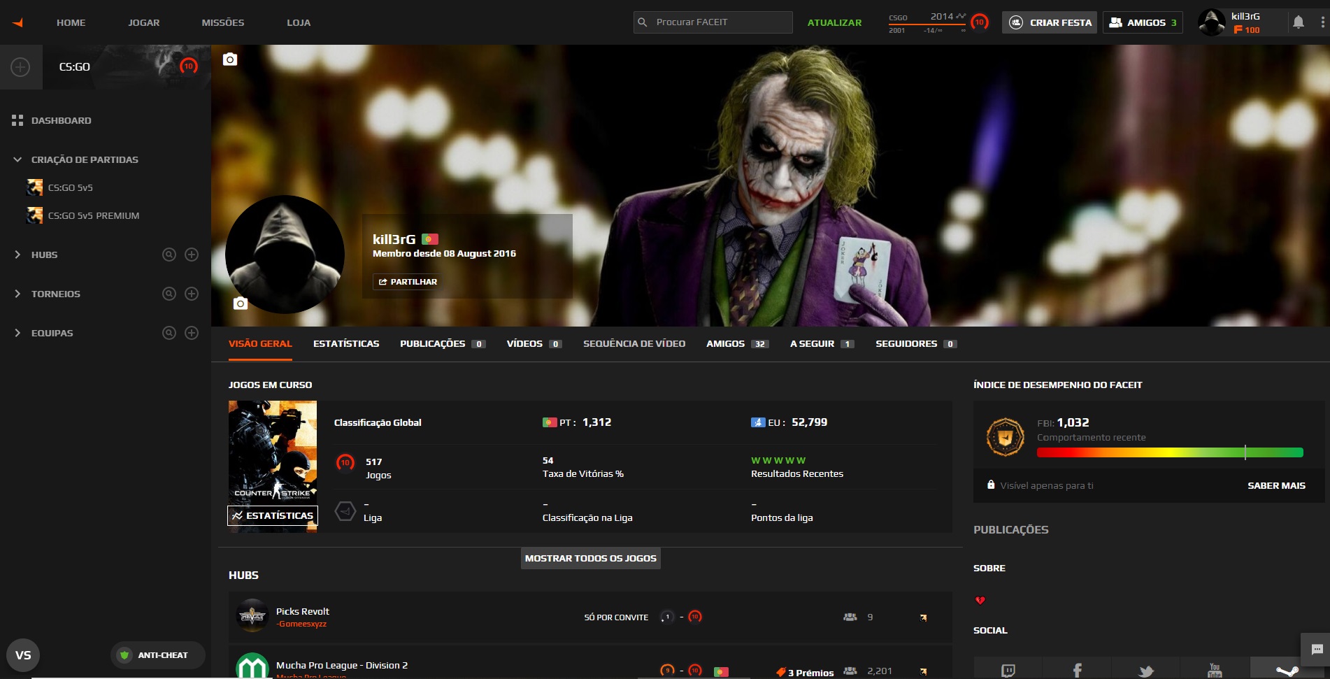The height and width of the screenshot is (679, 1330).
Task: Search teams with the Equipas magnifier icon
Action: pyautogui.click(x=169, y=333)
